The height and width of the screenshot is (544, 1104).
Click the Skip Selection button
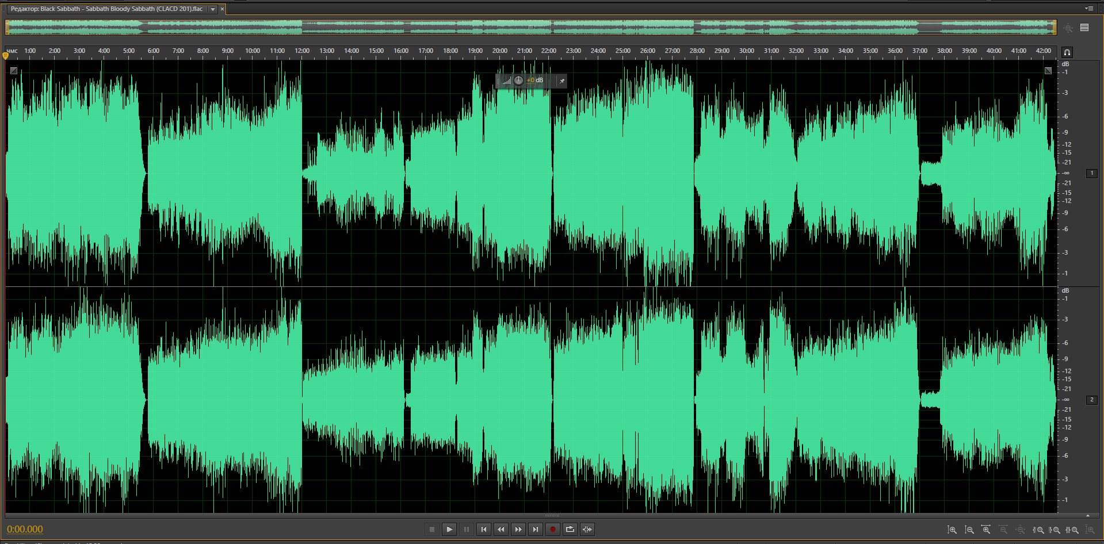tap(587, 530)
